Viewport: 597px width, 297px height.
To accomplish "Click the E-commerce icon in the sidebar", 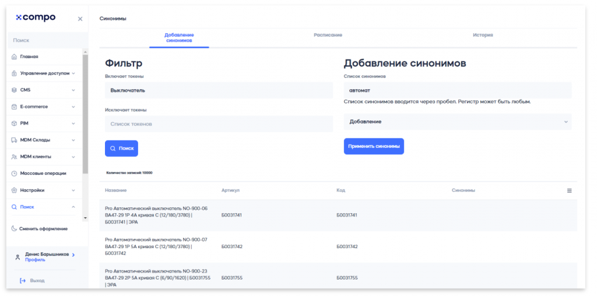I will coord(15,107).
